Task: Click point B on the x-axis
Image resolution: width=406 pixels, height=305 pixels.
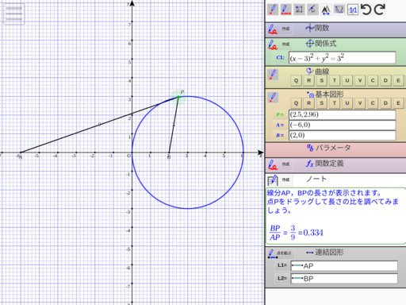Action: coord(169,152)
